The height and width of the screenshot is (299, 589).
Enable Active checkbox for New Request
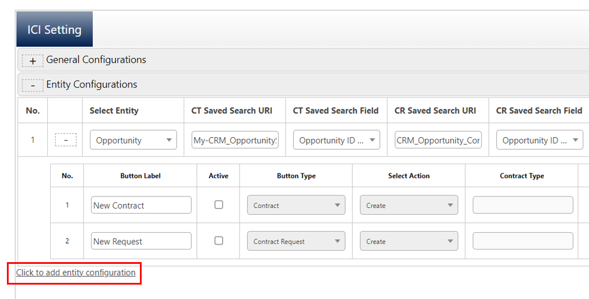pyautogui.click(x=219, y=241)
